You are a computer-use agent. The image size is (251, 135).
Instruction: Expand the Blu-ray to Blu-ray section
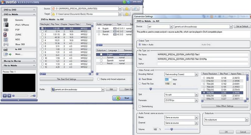(19, 61)
